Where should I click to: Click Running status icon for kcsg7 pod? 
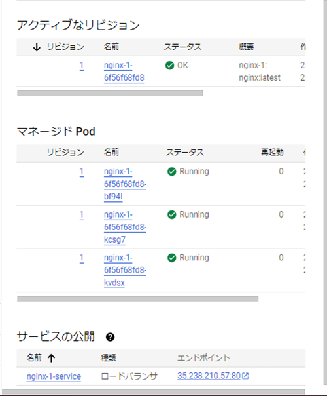[x=172, y=214]
